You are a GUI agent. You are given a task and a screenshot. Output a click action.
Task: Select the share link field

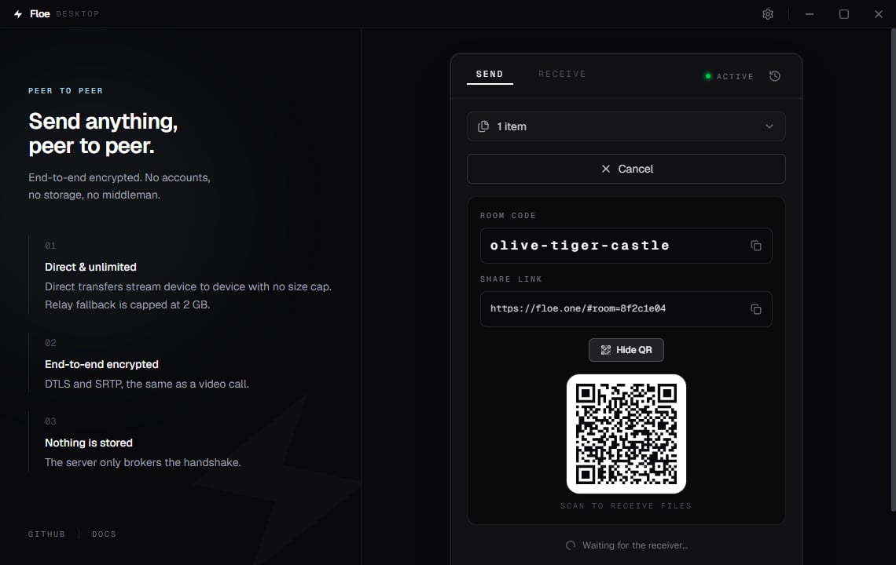pos(626,308)
